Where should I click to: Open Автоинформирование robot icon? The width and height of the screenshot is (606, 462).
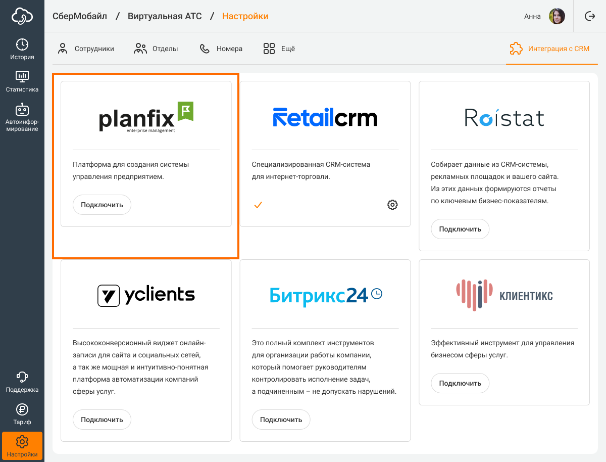click(22, 117)
